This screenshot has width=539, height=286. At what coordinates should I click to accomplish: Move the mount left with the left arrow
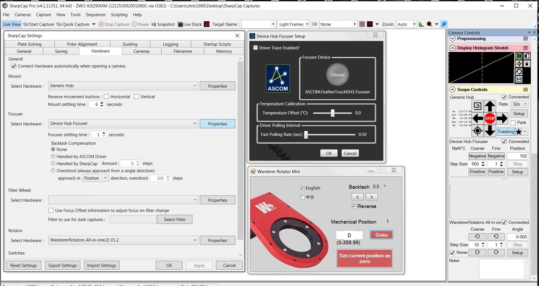477,118
